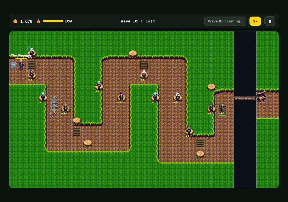This screenshot has width=288, height=202.
Task: Select the white-haired tower below the top-middle grate
Action: tap(144, 75)
